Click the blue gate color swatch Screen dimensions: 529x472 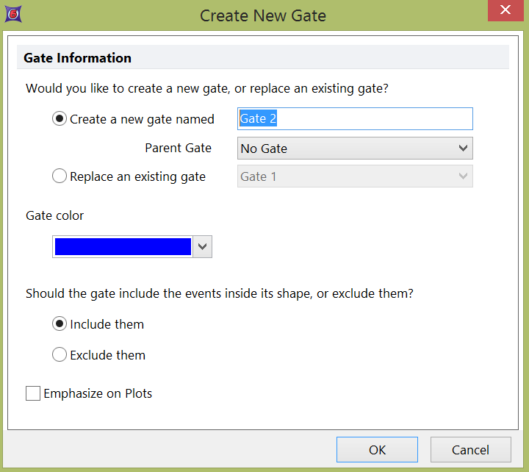point(123,247)
